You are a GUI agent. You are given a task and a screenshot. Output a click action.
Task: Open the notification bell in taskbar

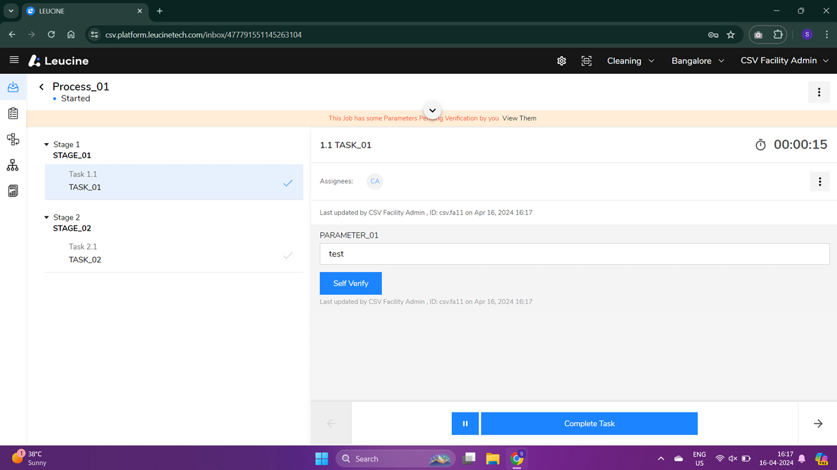[802, 459]
